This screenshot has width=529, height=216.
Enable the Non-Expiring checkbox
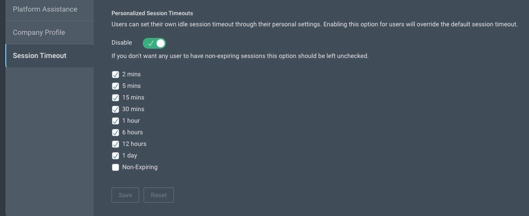tap(116, 167)
